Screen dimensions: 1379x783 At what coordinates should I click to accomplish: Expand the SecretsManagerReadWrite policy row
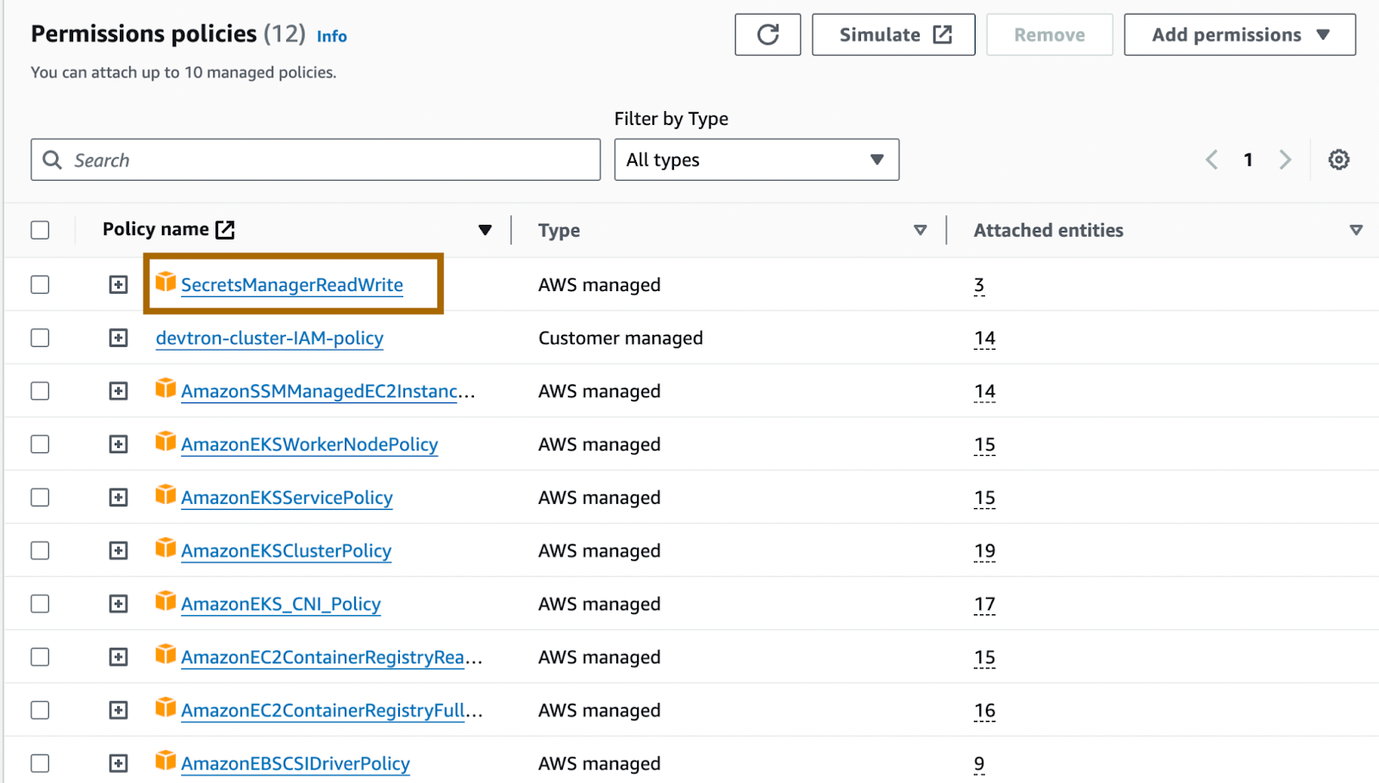click(118, 284)
